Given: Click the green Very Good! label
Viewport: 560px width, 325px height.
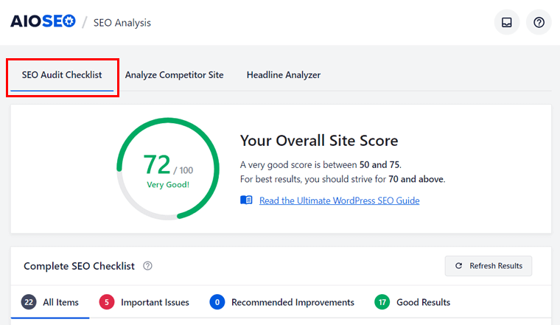Looking at the screenshot, I should click(x=168, y=184).
